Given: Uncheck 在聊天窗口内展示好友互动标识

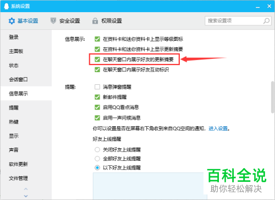Looking at the screenshot, I should click(x=97, y=70).
